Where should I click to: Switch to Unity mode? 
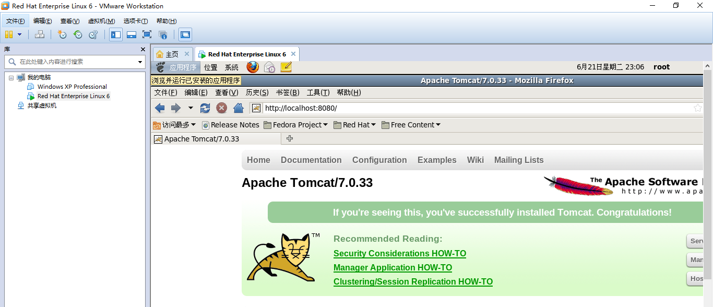click(x=163, y=34)
